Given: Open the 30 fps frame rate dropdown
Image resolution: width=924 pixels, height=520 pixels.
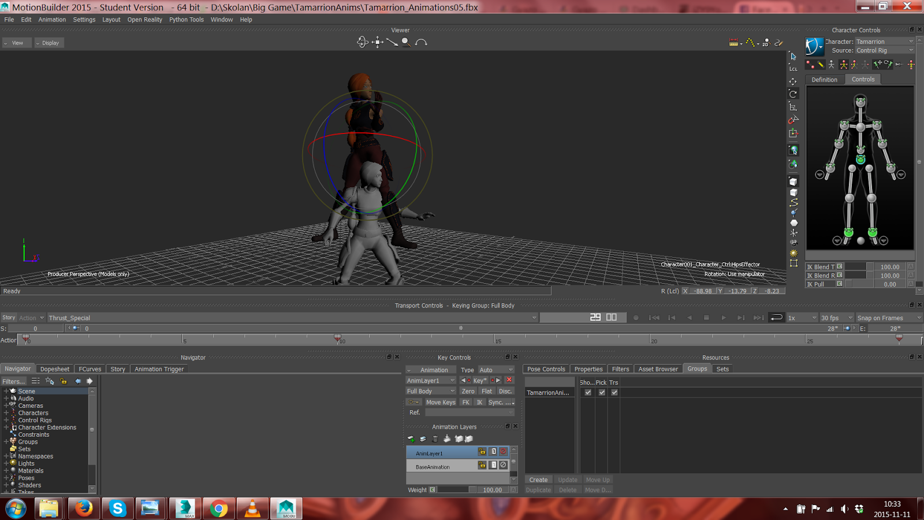Looking at the screenshot, I should (x=837, y=318).
